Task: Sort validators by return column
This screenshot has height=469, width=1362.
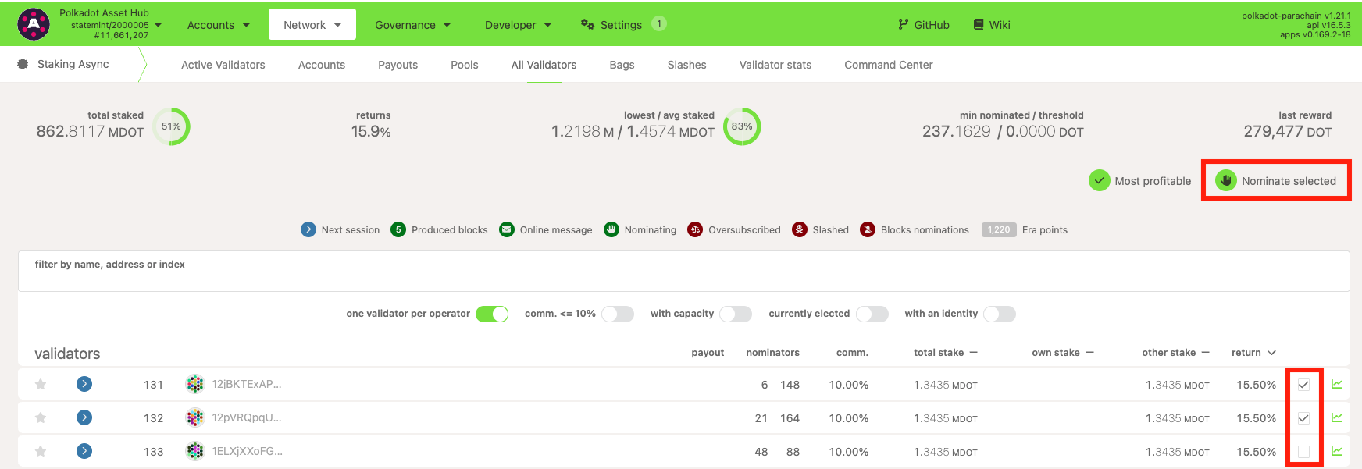Action: pyautogui.click(x=1253, y=353)
